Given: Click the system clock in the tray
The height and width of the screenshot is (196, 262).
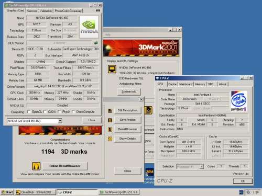Looking at the screenshot, I should point(256,192).
